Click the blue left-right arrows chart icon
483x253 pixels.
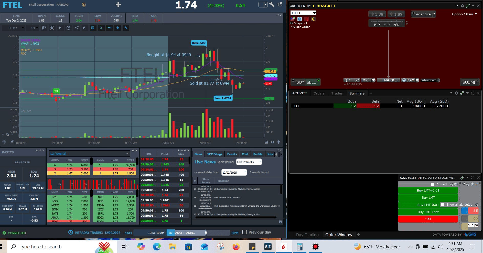pos(126,28)
